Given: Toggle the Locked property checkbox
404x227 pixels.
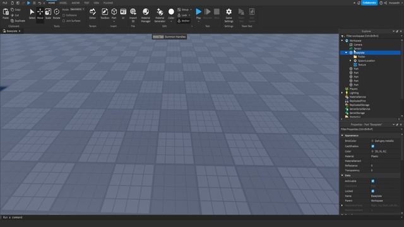Looking at the screenshot, I should point(372,191).
